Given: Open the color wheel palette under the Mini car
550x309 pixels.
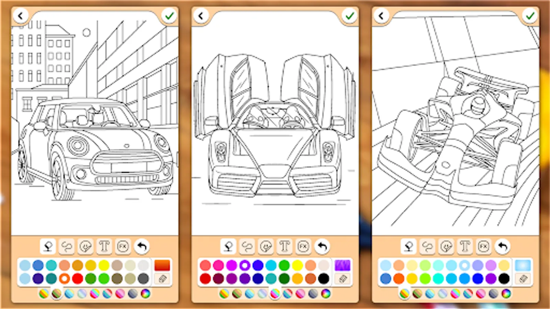Looking at the screenshot, I should point(145,294).
